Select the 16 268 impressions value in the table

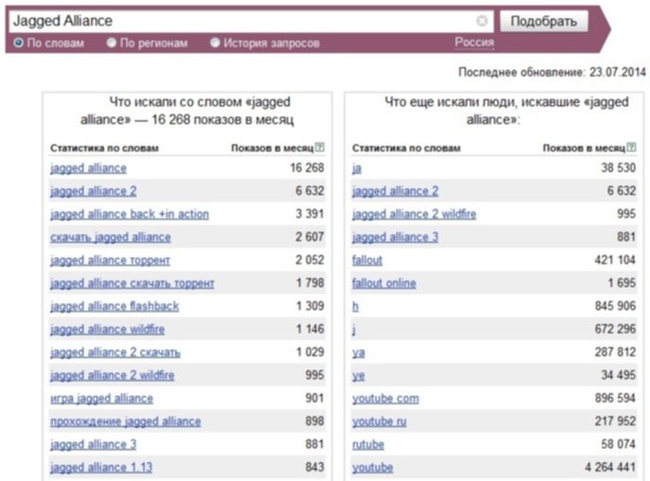[307, 168]
